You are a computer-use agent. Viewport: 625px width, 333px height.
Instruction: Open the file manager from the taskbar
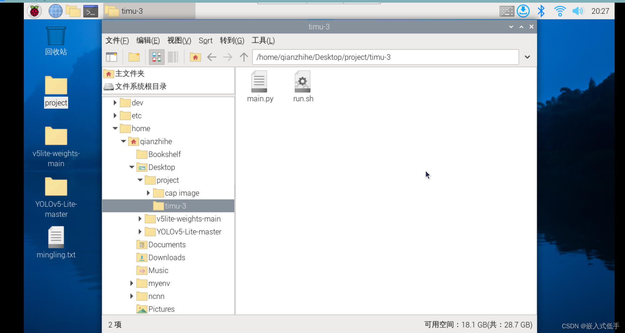pos(73,11)
